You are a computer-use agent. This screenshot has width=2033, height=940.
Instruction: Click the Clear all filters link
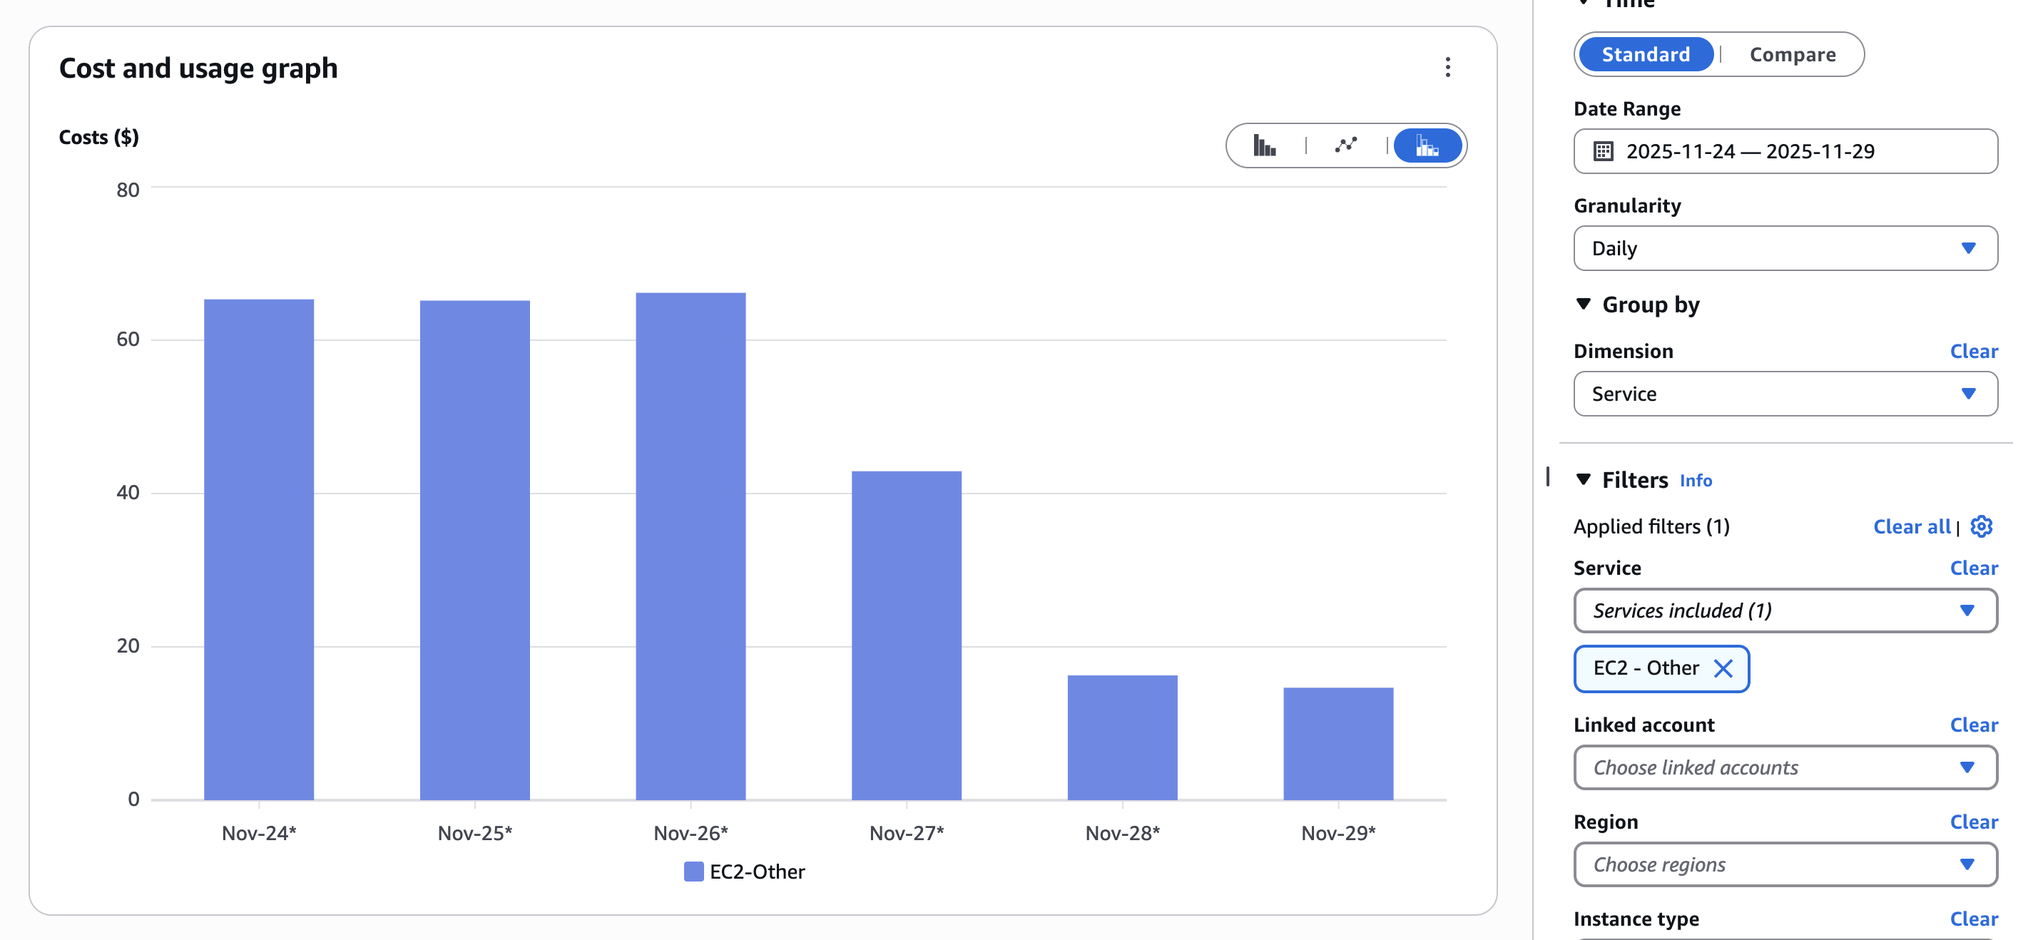point(1912,526)
